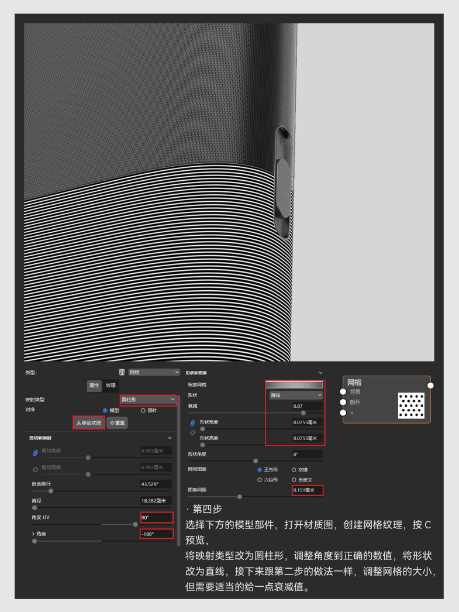Click the 背景 input socket on the 网格 node
Image resolution: width=459 pixels, height=612 pixels.
coord(343,391)
